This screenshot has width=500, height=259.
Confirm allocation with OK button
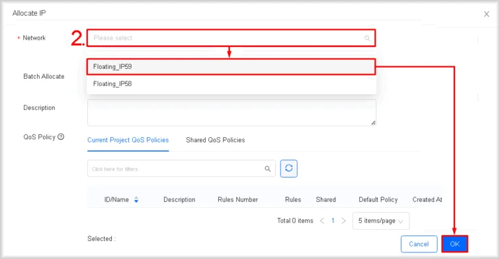(x=454, y=244)
